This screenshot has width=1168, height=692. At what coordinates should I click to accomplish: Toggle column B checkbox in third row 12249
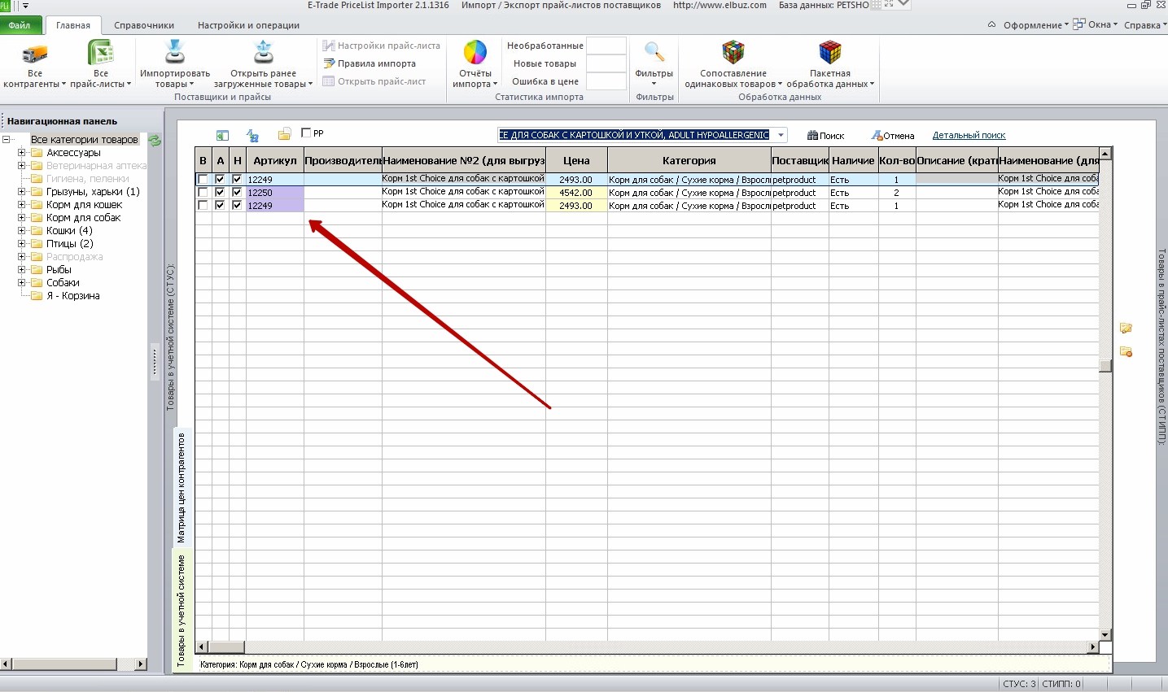tap(203, 206)
